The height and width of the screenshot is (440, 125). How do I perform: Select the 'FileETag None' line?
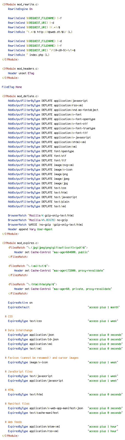(12, 87)
